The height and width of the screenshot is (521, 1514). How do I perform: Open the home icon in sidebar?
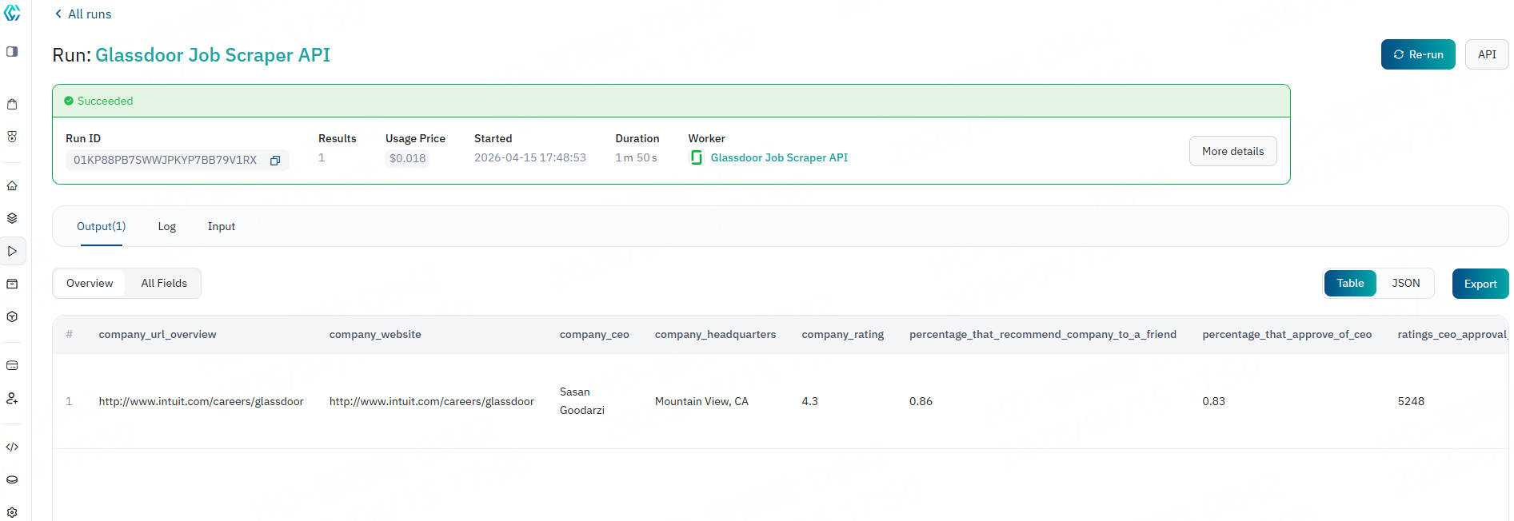coord(12,186)
